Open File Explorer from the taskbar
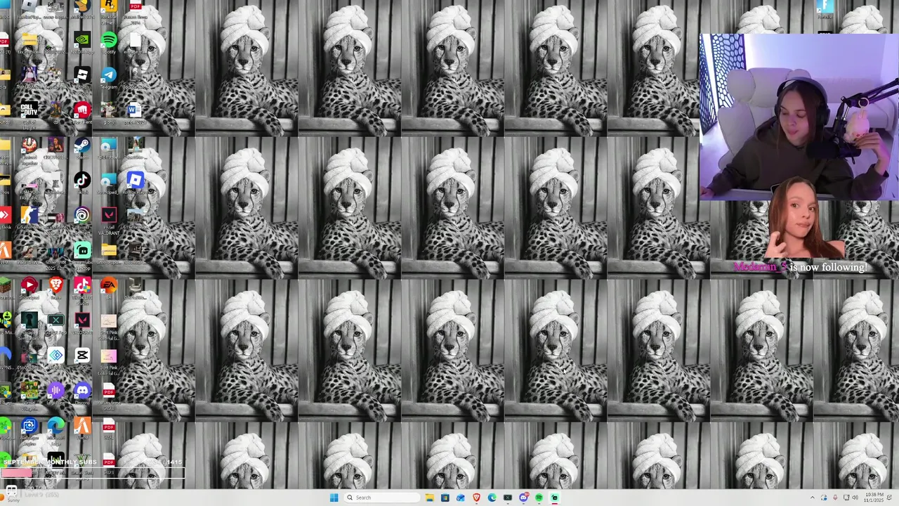The width and height of the screenshot is (899, 506). [x=429, y=498]
